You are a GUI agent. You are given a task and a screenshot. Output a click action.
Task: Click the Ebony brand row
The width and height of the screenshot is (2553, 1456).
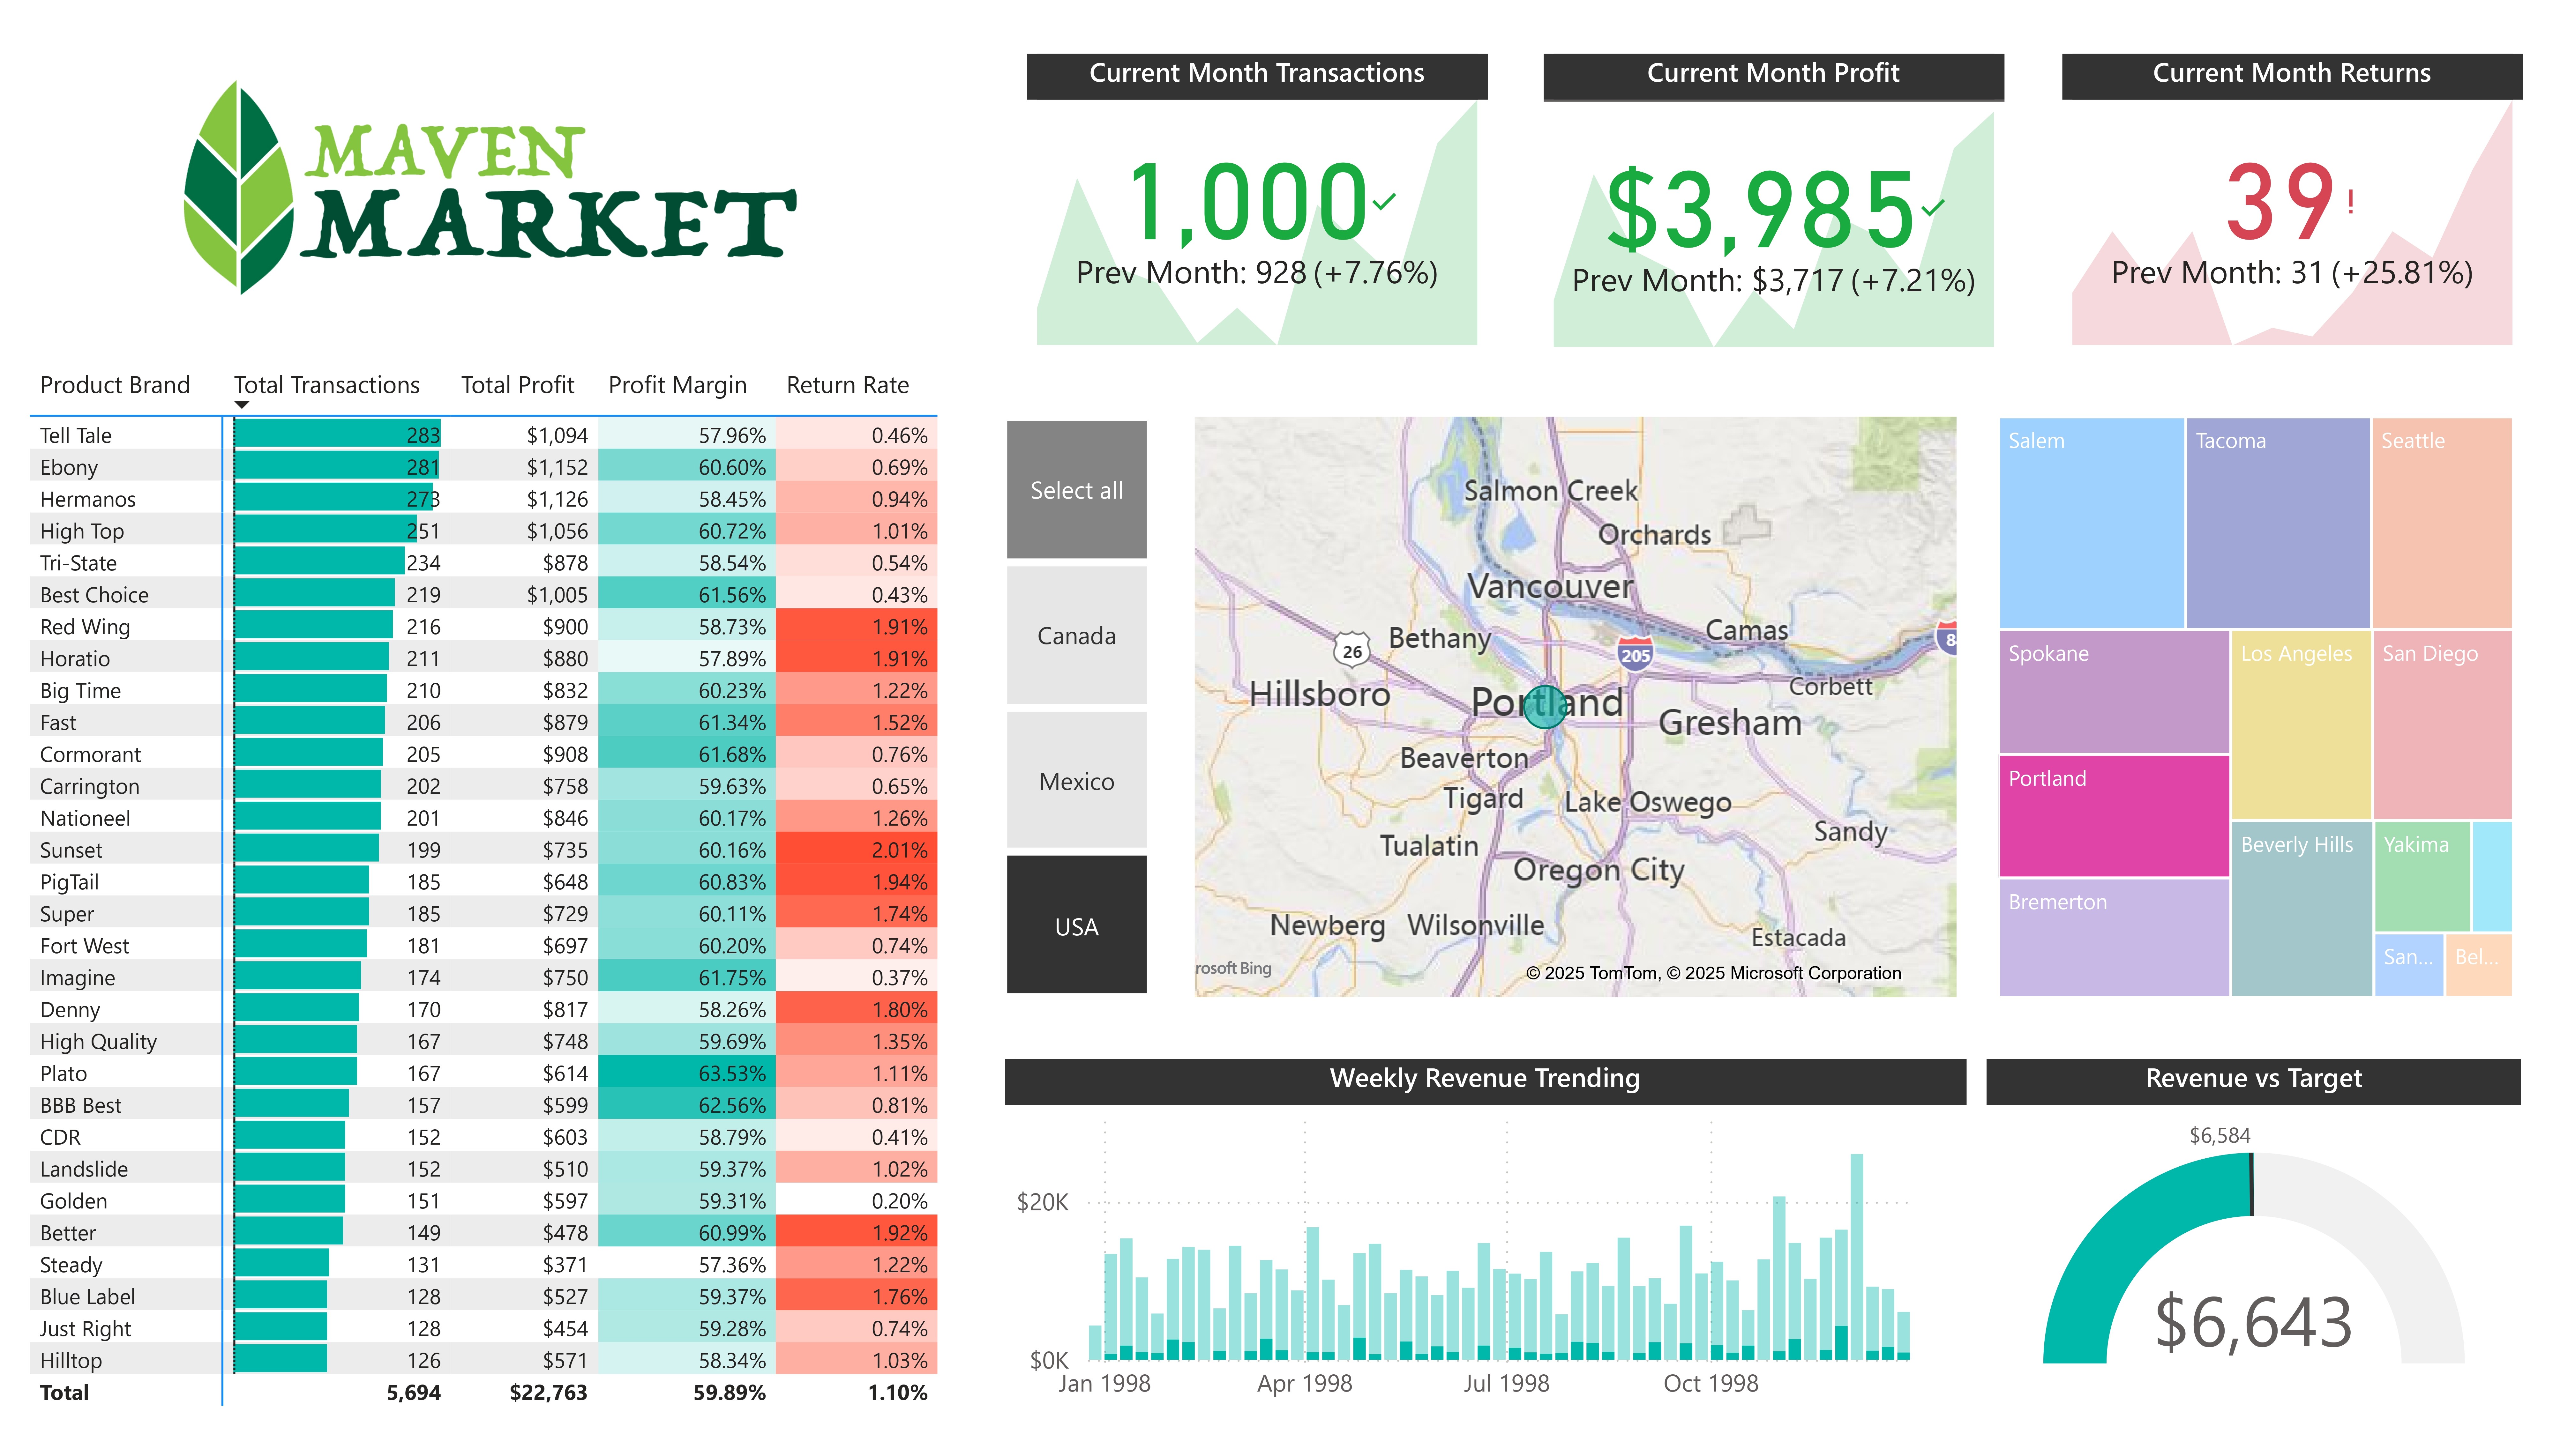484,467
